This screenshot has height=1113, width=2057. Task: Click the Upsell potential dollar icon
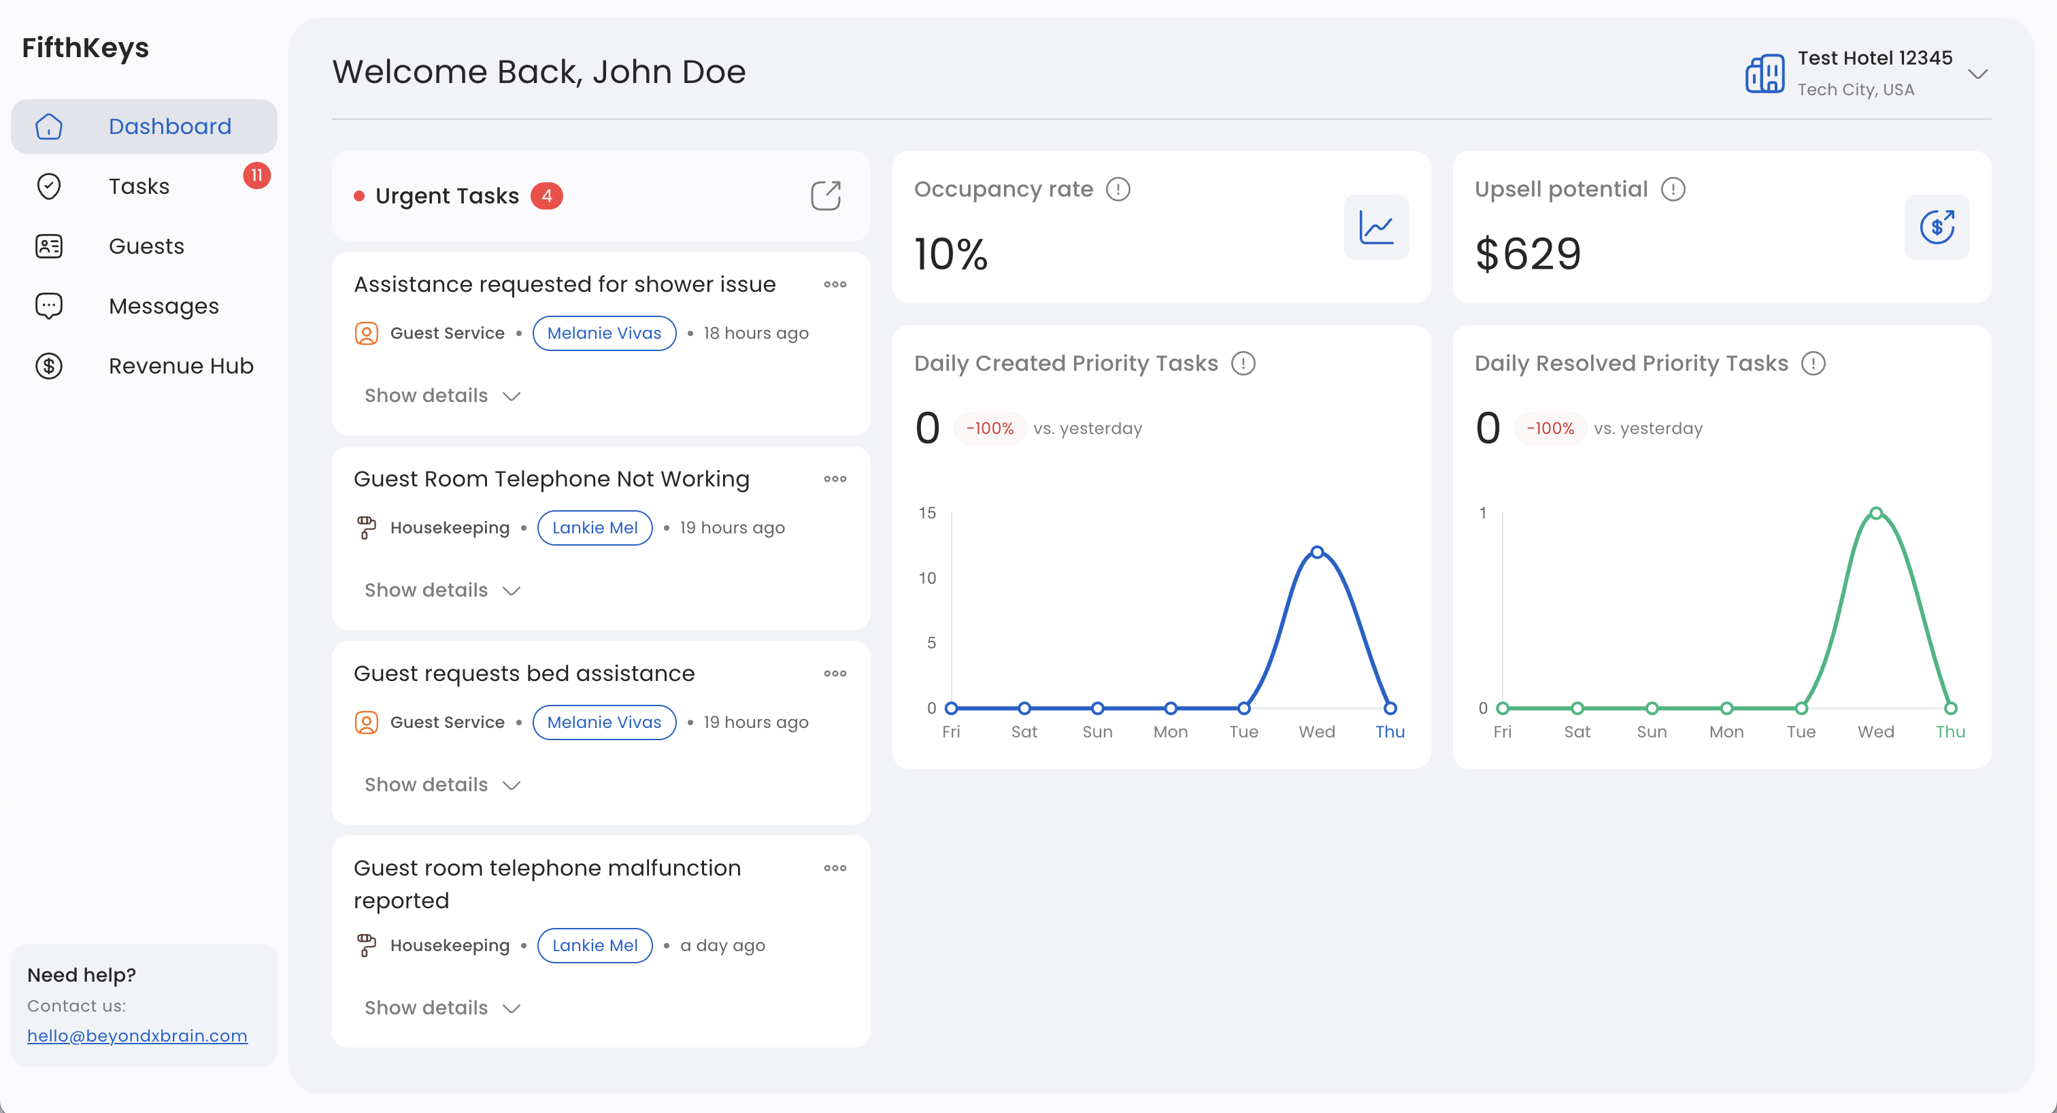tap(1937, 227)
